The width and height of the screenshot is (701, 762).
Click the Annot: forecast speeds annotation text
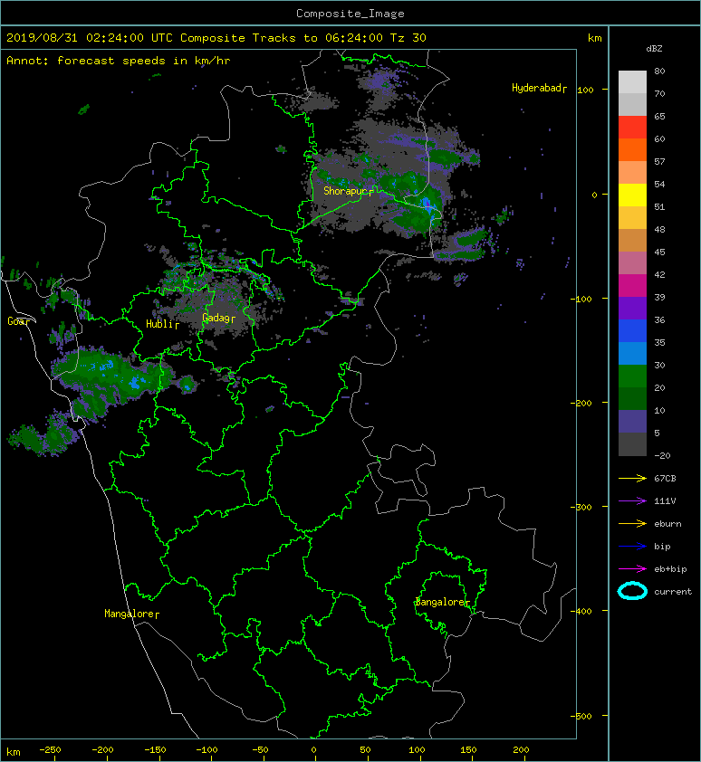(119, 61)
